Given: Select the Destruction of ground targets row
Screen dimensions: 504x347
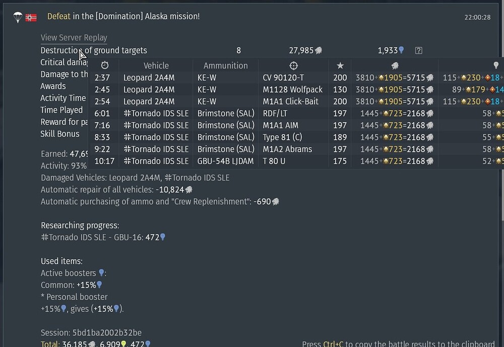Looking at the screenshot, I should pyautogui.click(x=94, y=50).
